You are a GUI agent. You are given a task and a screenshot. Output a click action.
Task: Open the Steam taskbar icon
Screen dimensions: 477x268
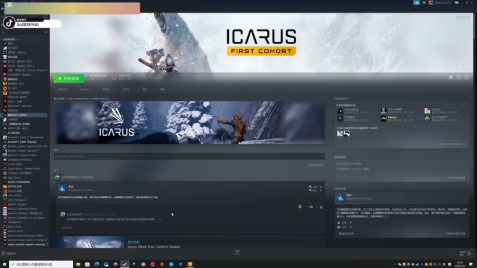coord(125,264)
